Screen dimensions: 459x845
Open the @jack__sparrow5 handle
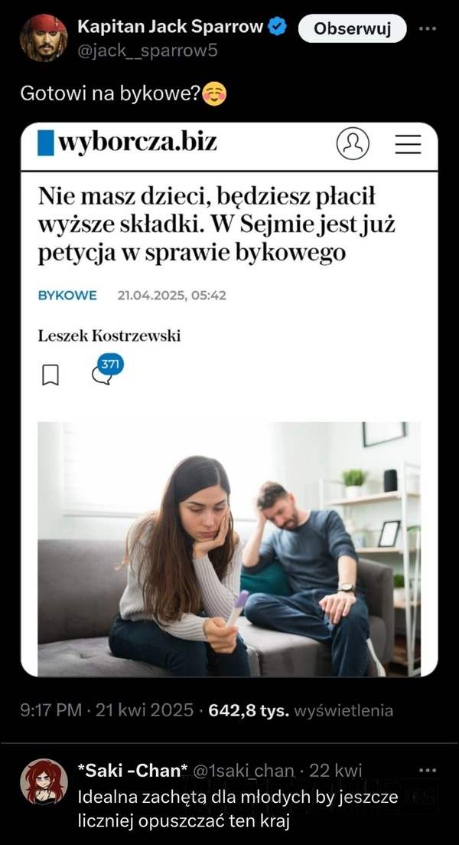pos(148,51)
